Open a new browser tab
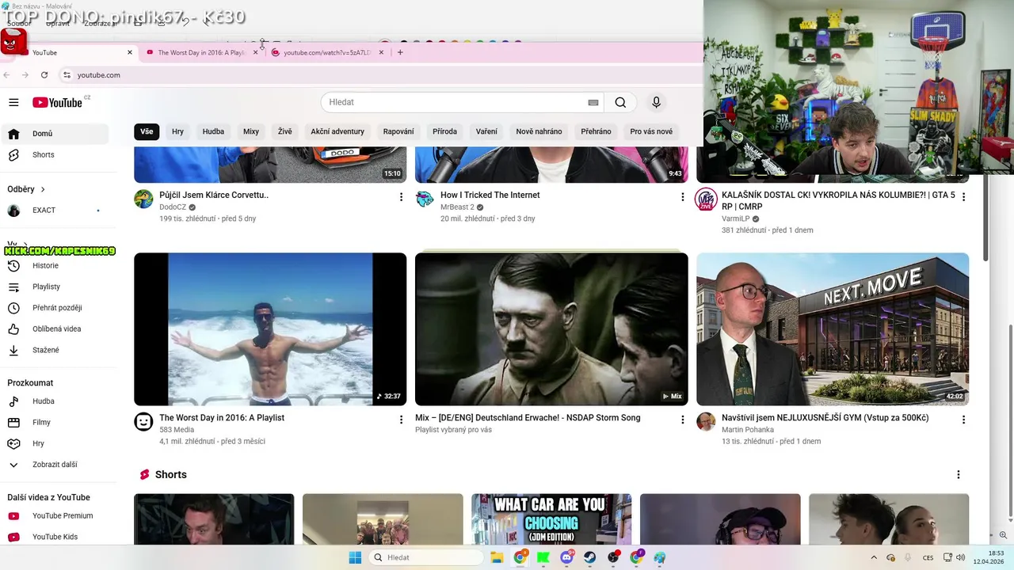The height and width of the screenshot is (570, 1014). [400, 52]
